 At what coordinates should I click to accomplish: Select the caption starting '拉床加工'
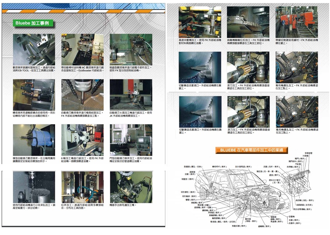(83, 206)
